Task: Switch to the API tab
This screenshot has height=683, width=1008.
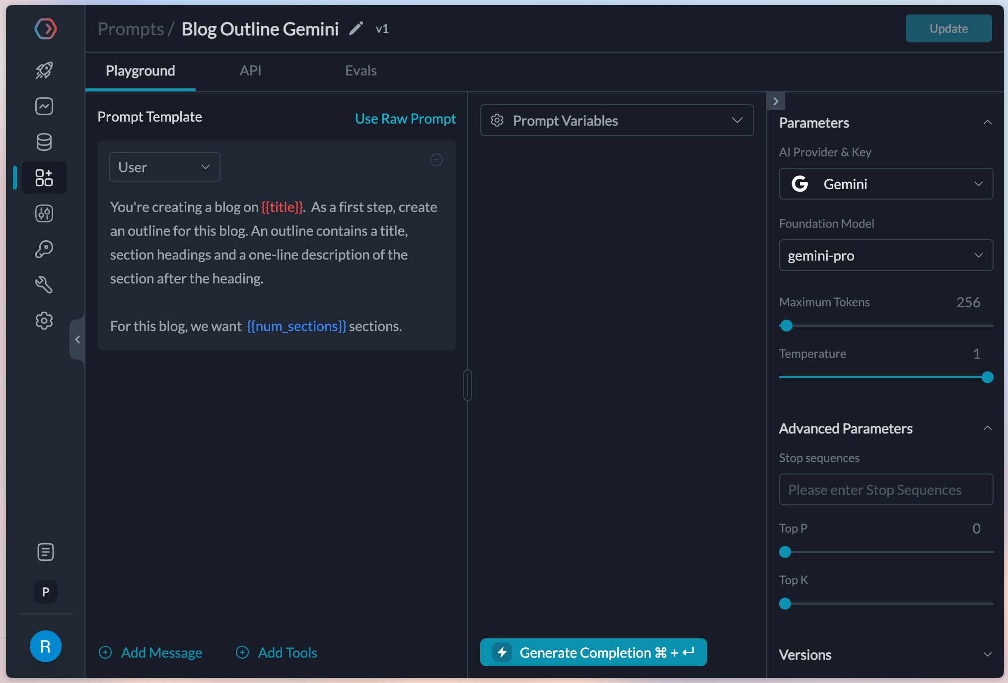Action: pos(250,70)
